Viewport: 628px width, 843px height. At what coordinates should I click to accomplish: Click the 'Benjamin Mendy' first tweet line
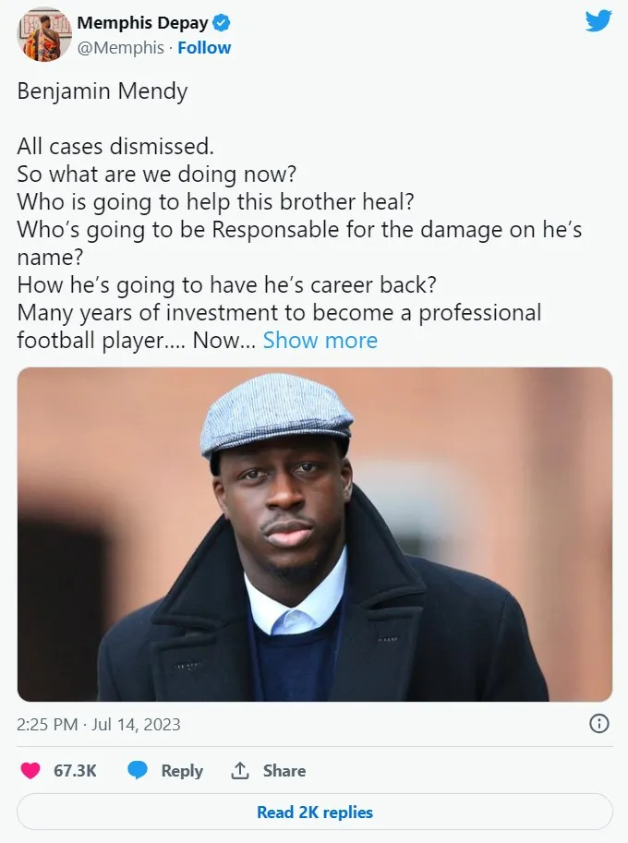point(103,91)
